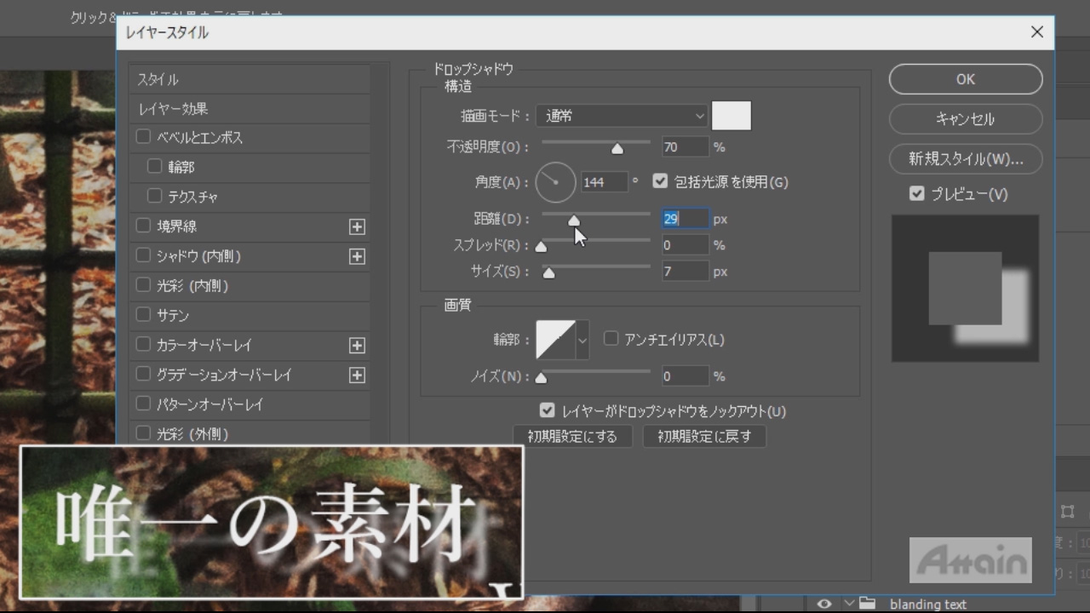Click the folder icon of blanding text group
Viewport: 1090px width, 613px height.
tap(868, 604)
